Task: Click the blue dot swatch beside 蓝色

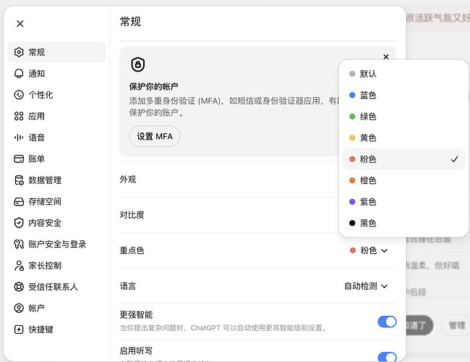Action: tap(352, 95)
